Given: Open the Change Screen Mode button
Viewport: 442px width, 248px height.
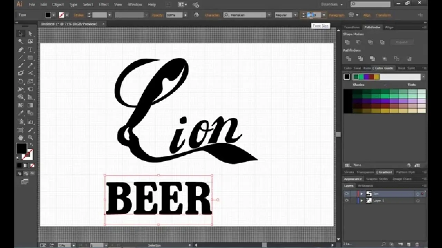Looking at the screenshot, I should [25, 182].
